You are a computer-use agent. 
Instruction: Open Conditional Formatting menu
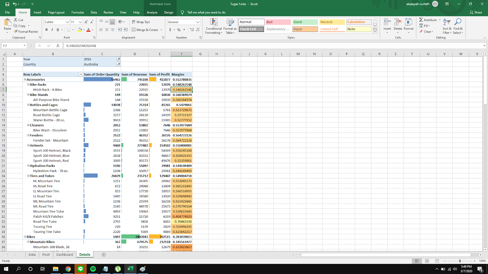[213, 26]
